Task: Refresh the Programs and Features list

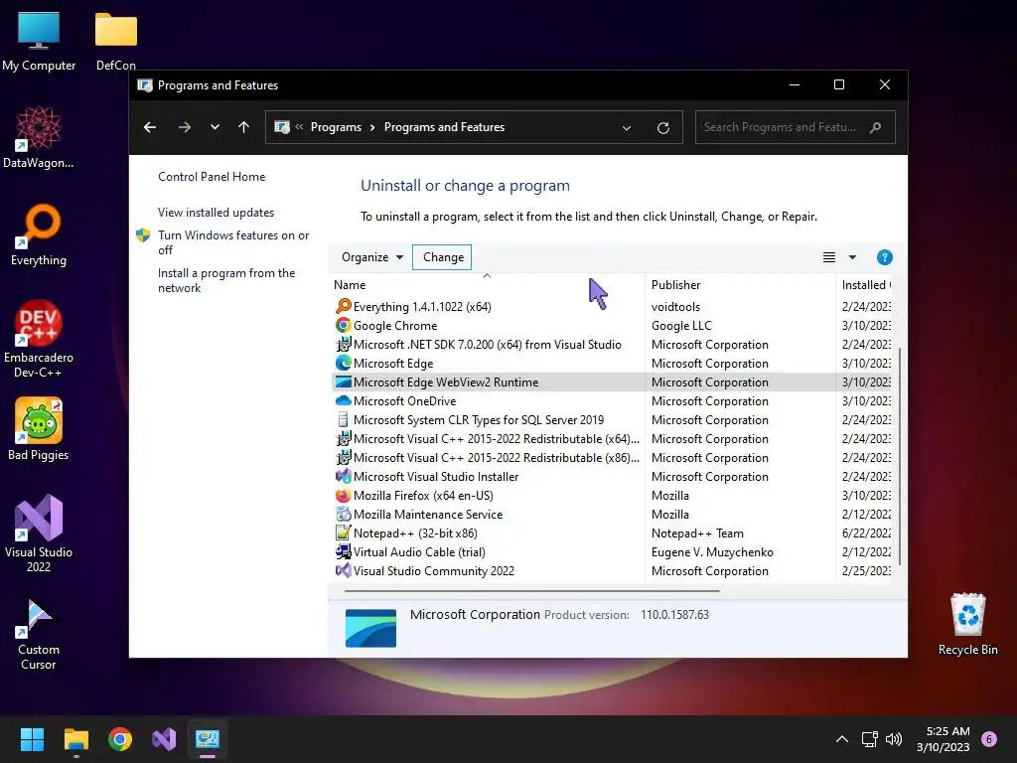Action: [x=662, y=128]
